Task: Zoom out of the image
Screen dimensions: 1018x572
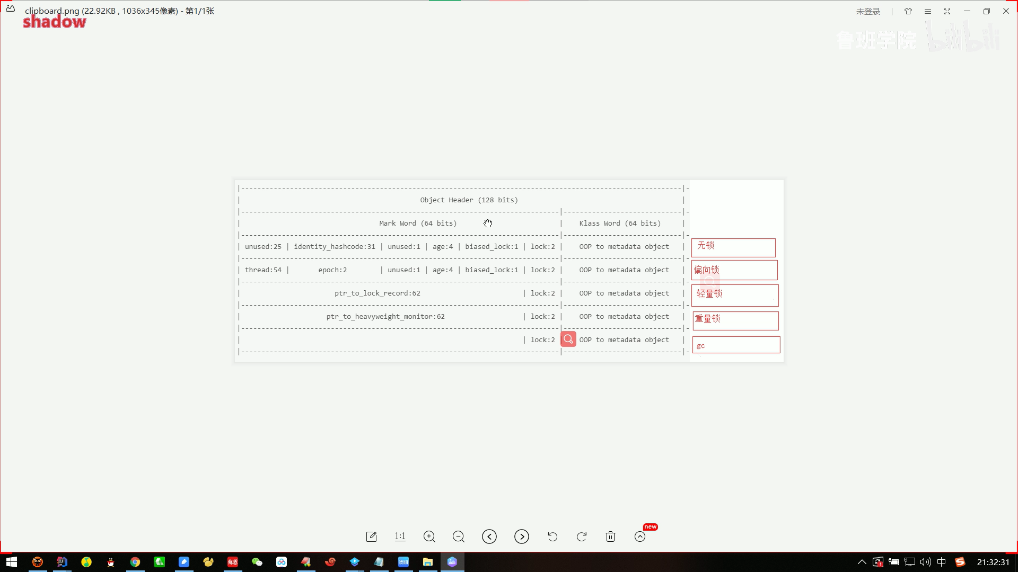Action: click(x=459, y=537)
